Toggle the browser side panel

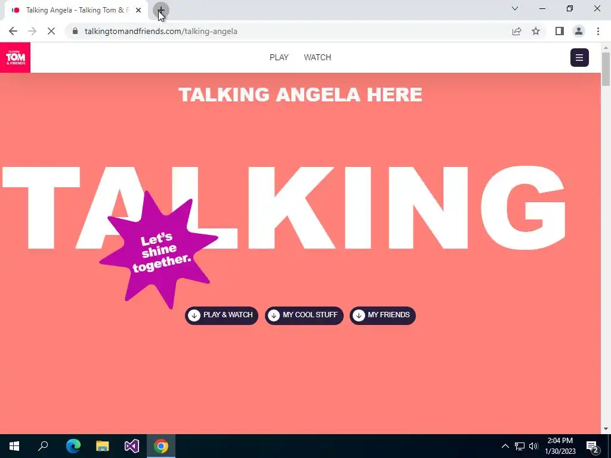pyautogui.click(x=560, y=31)
